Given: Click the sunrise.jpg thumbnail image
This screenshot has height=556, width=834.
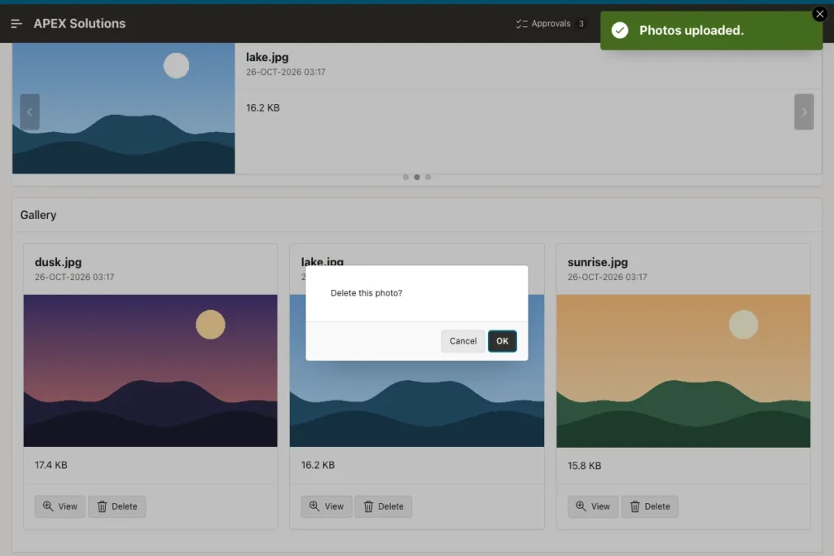Looking at the screenshot, I should point(683,371).
